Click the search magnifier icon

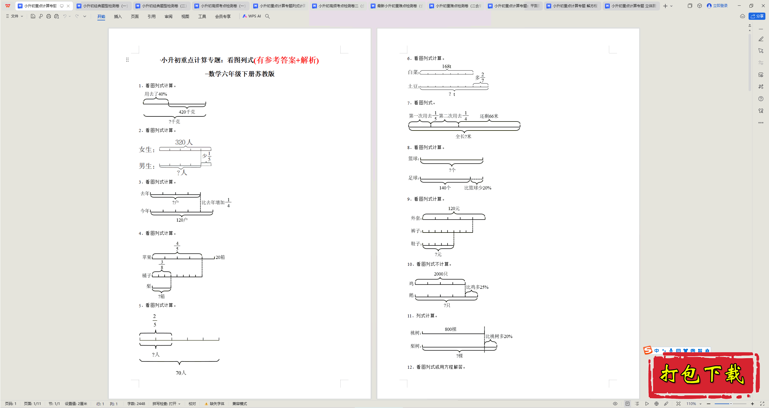pyautogui.click(x=267, y=16)
